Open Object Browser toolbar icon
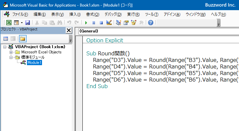 click(134, 23)
